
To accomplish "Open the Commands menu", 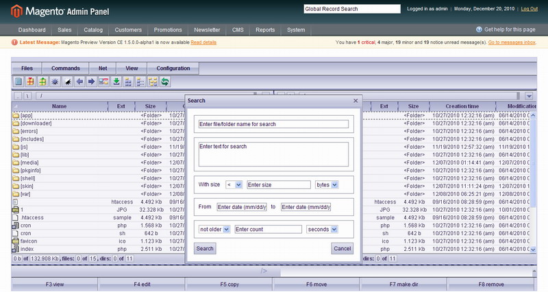I will pos(66,68).
